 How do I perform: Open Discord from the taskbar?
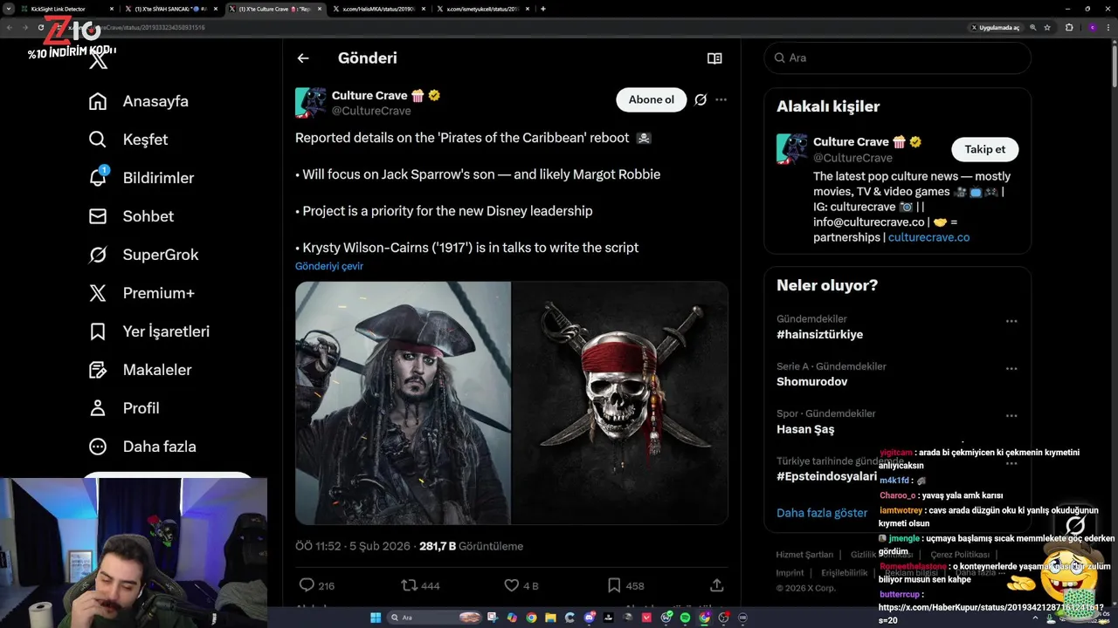pos(590,618)
